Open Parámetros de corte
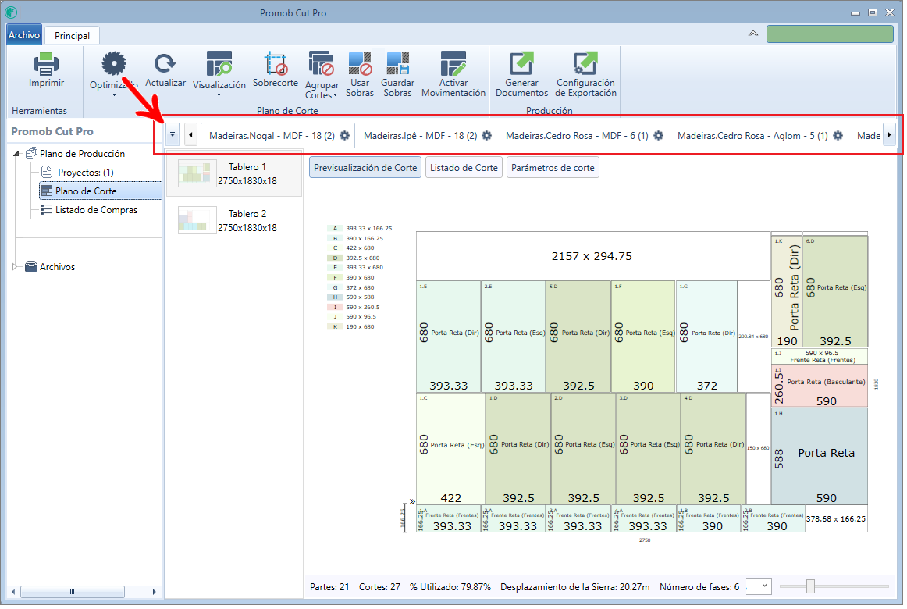This screenshot has width=907, height=609. click(553, 168)
